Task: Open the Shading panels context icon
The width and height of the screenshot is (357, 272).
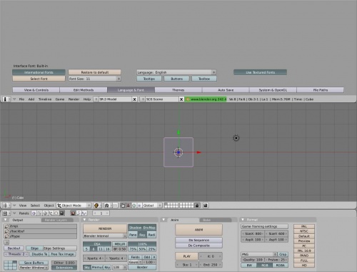Action: click(x=45, y=213)
